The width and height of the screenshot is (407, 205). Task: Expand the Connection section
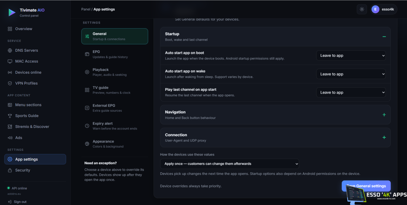tap(384, 137)
